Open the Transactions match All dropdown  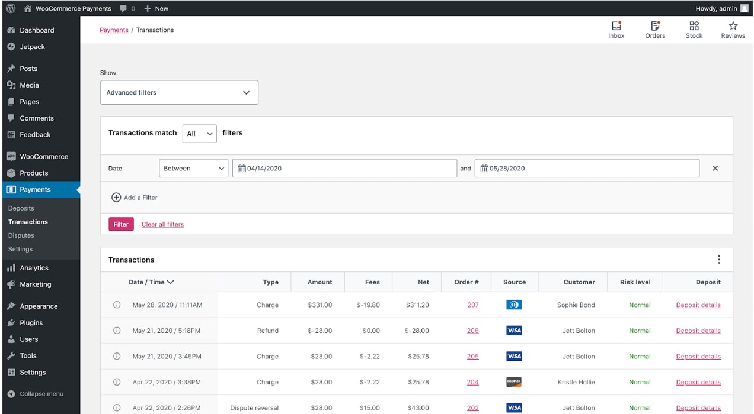(199, 134)
